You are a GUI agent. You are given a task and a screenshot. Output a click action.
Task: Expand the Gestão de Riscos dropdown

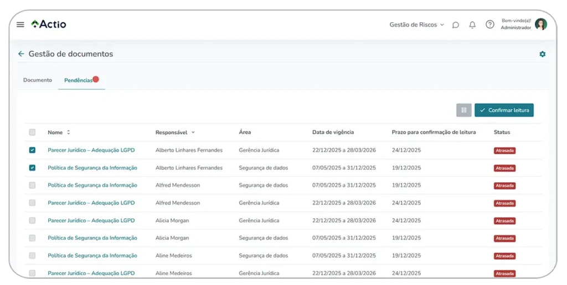(416, 25)
